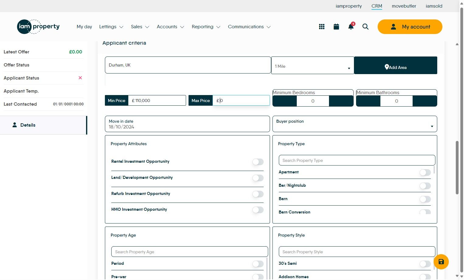
Task: Open the apps grid icon
Action: 322,27
